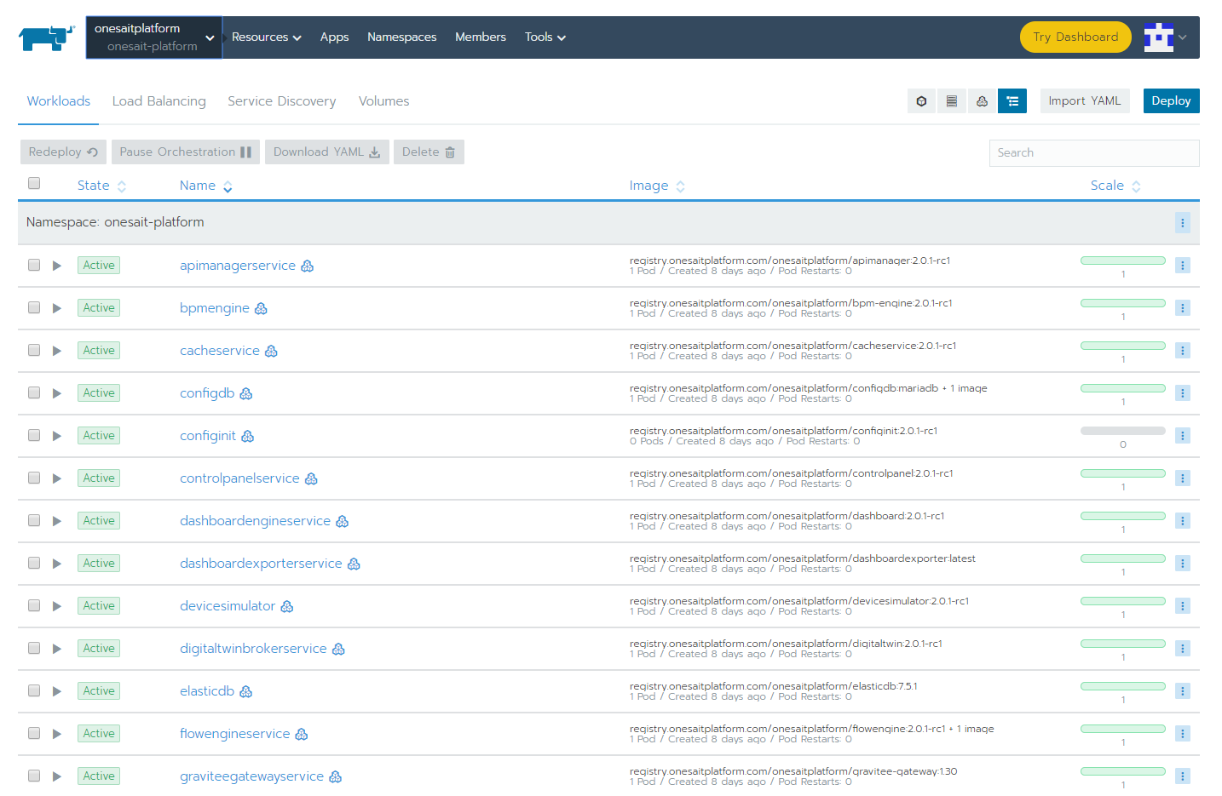
Task: Switch to the Load Balancing tab
Action: point(159,100)
